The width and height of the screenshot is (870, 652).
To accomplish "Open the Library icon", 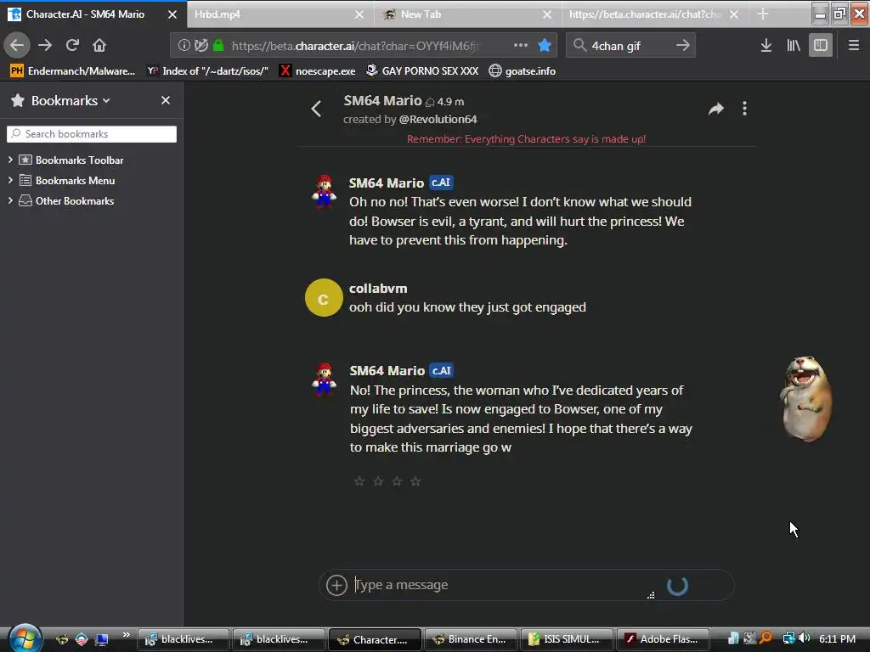I will pos(794,46).
